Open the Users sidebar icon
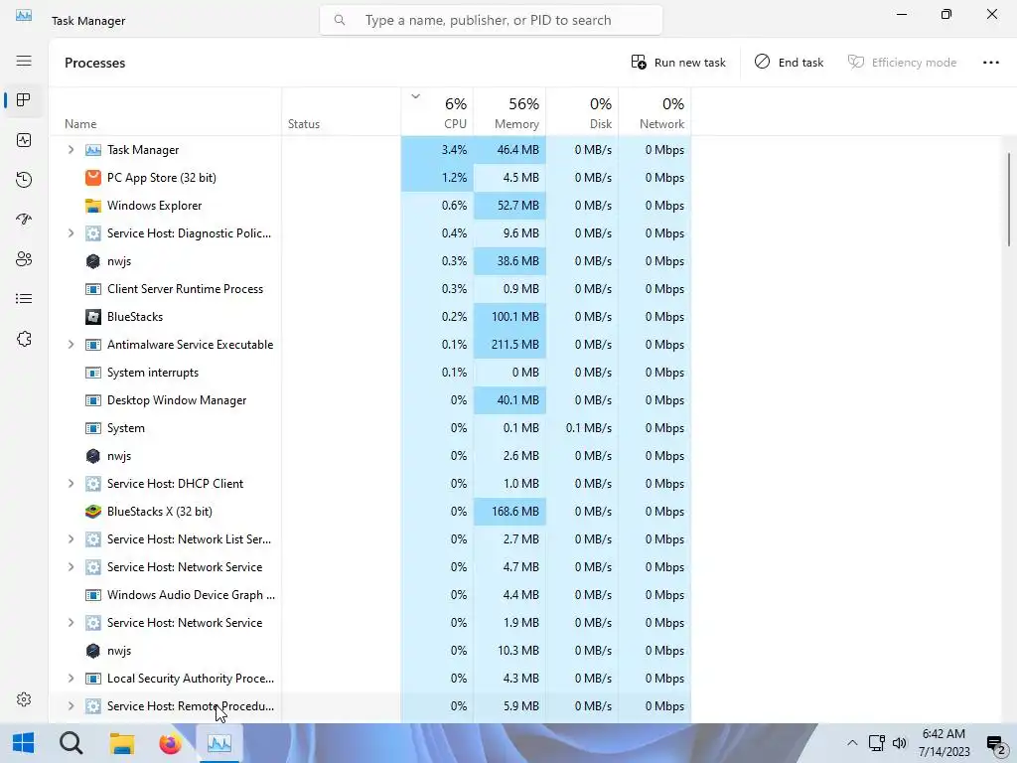Image resolution: width=1017 pixels, height=763 pixels. pyautogui.click(x=24, y=259)
